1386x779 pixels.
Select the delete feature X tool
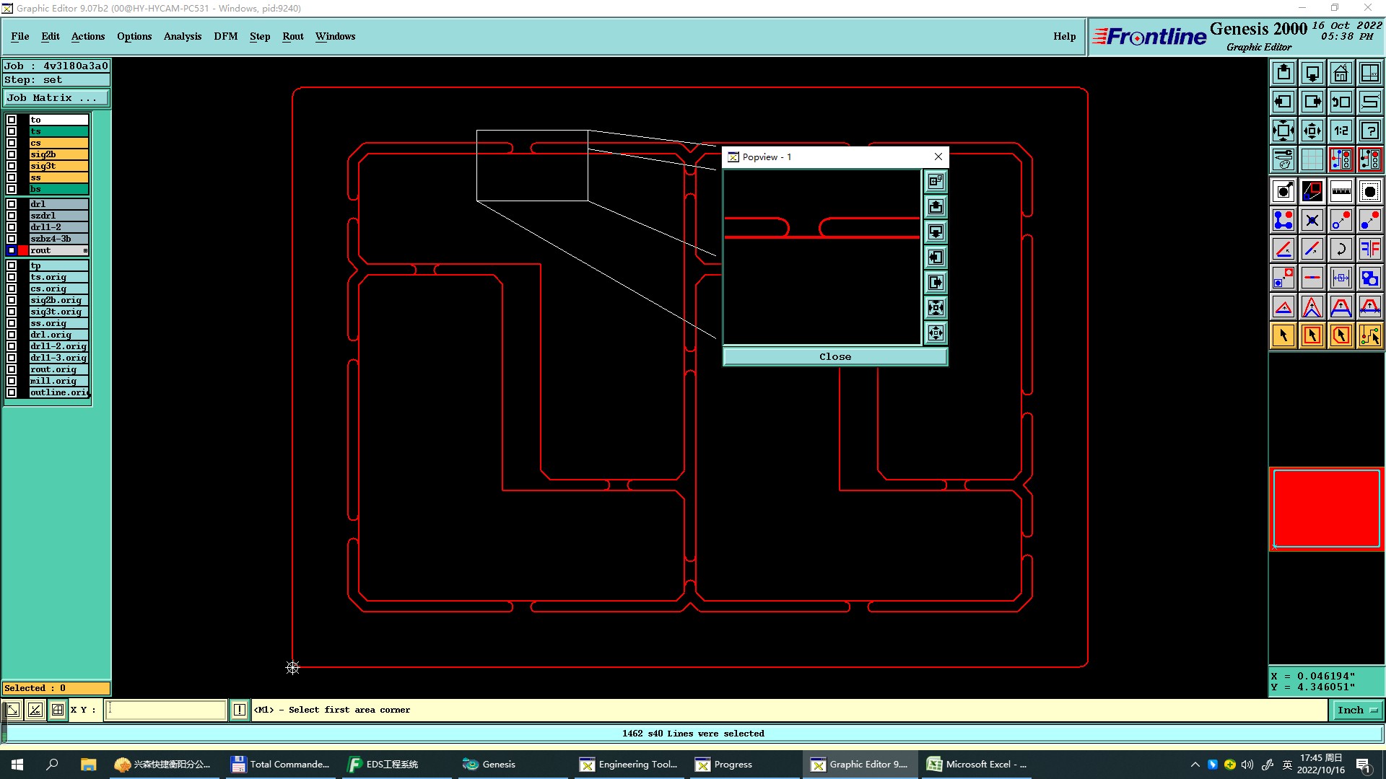[1312, 220]
